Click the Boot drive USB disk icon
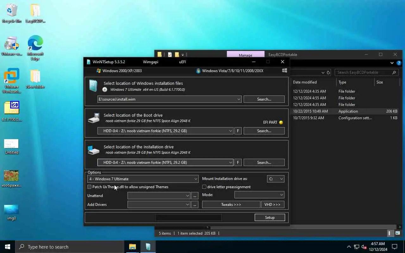The height and width of the screenshot is (253, 405). pyautogui.click(x=94, y=118)
